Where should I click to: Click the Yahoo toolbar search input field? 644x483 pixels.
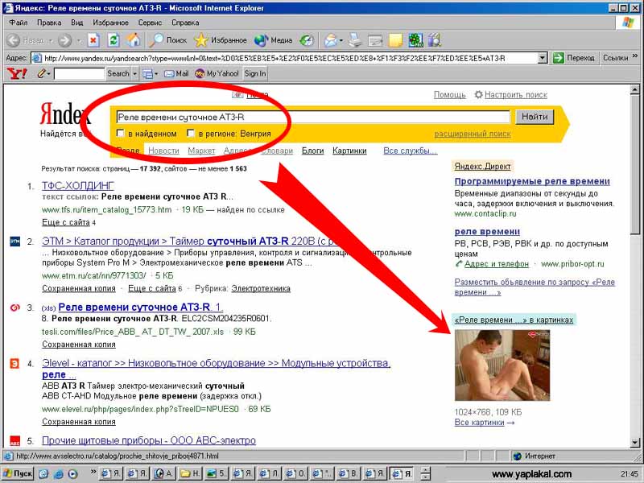[79, 74]
